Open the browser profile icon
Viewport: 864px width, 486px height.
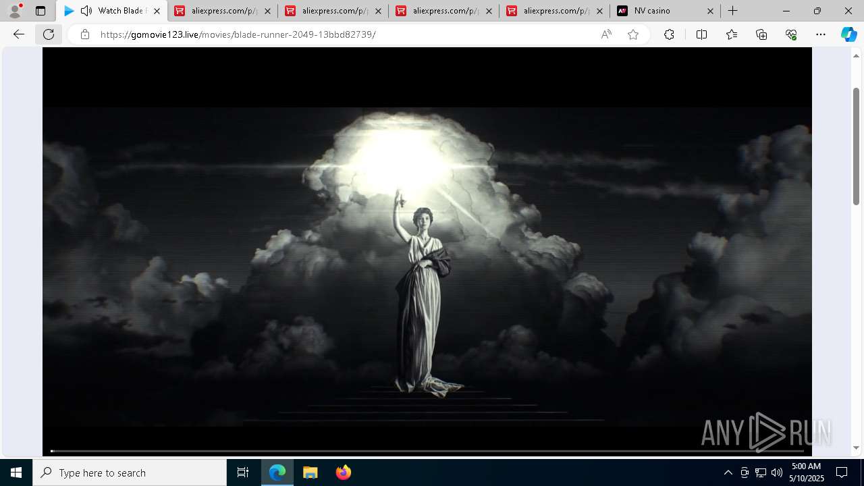[x=15, y=11]
